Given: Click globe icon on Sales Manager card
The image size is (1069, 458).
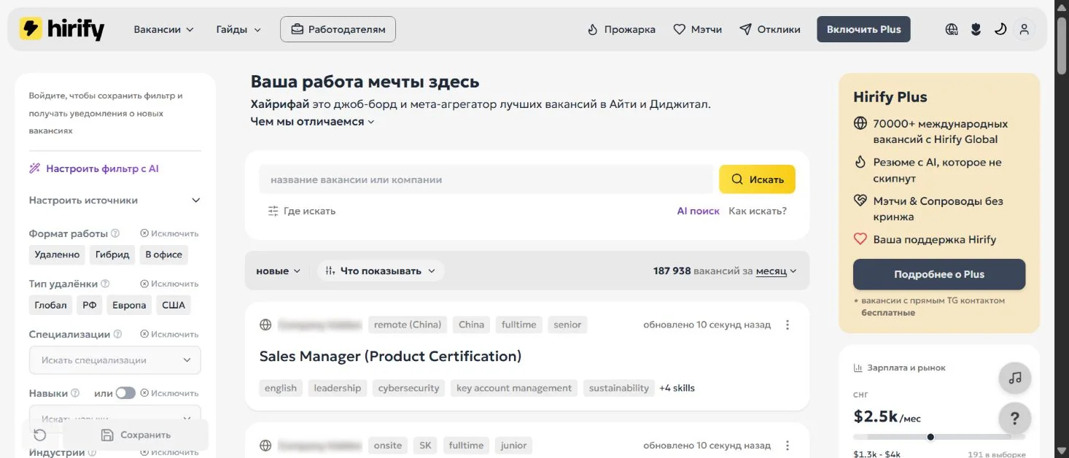Looking at the screenshot, I should click(x=265, y=325).
